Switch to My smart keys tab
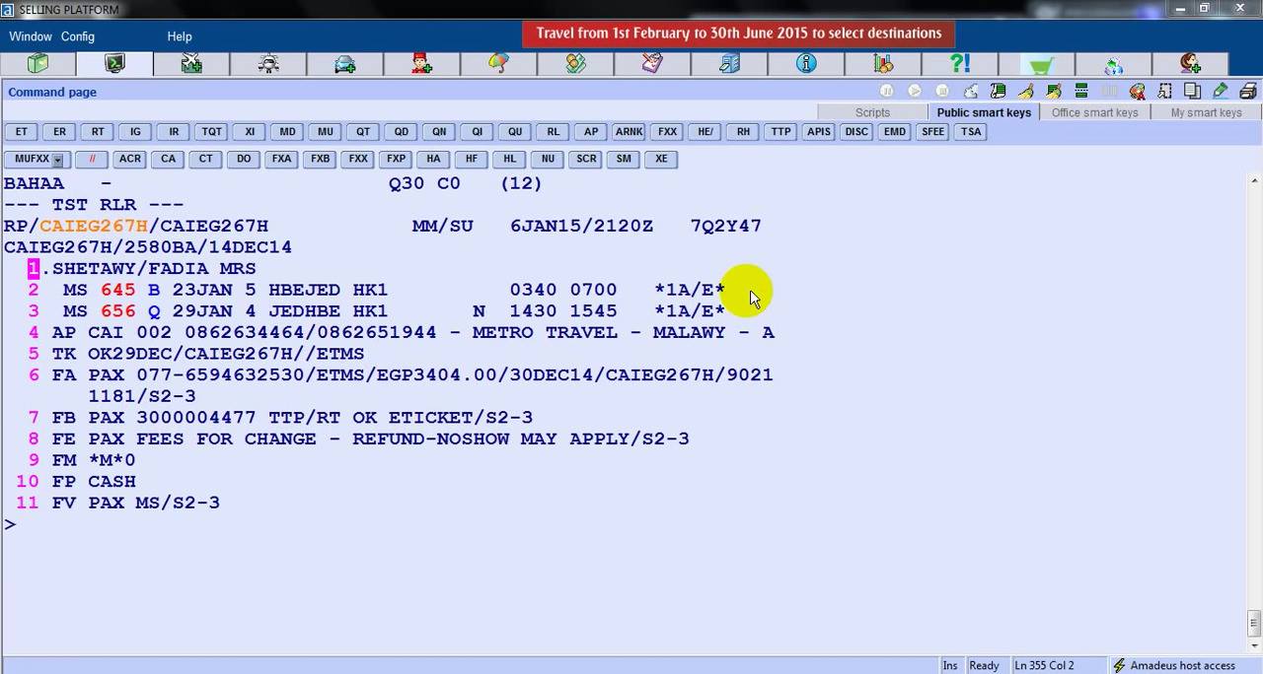The height and width of the screenshot is (674, 1263). 1206,112
